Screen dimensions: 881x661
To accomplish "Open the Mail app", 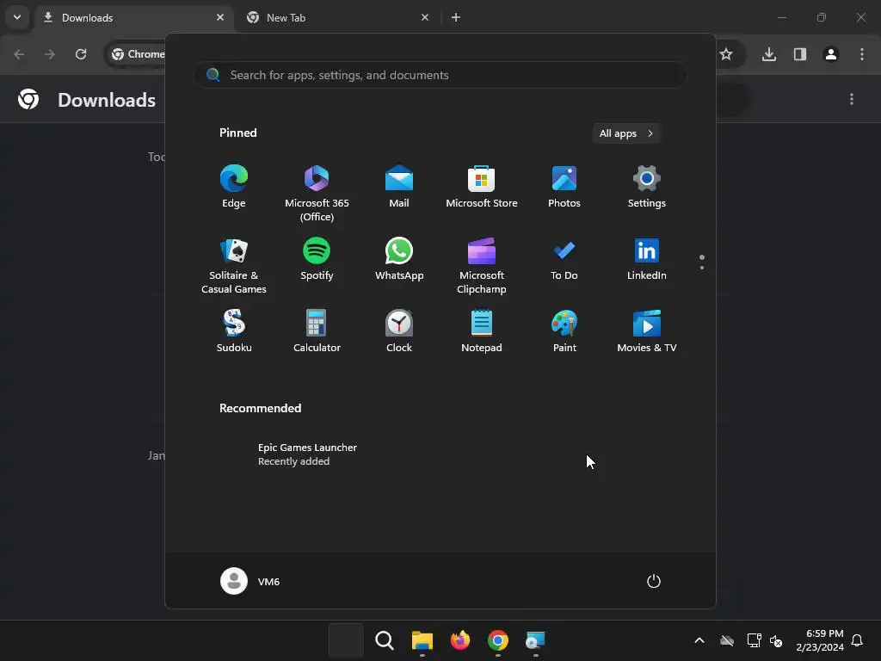I will tap(399, 187).
